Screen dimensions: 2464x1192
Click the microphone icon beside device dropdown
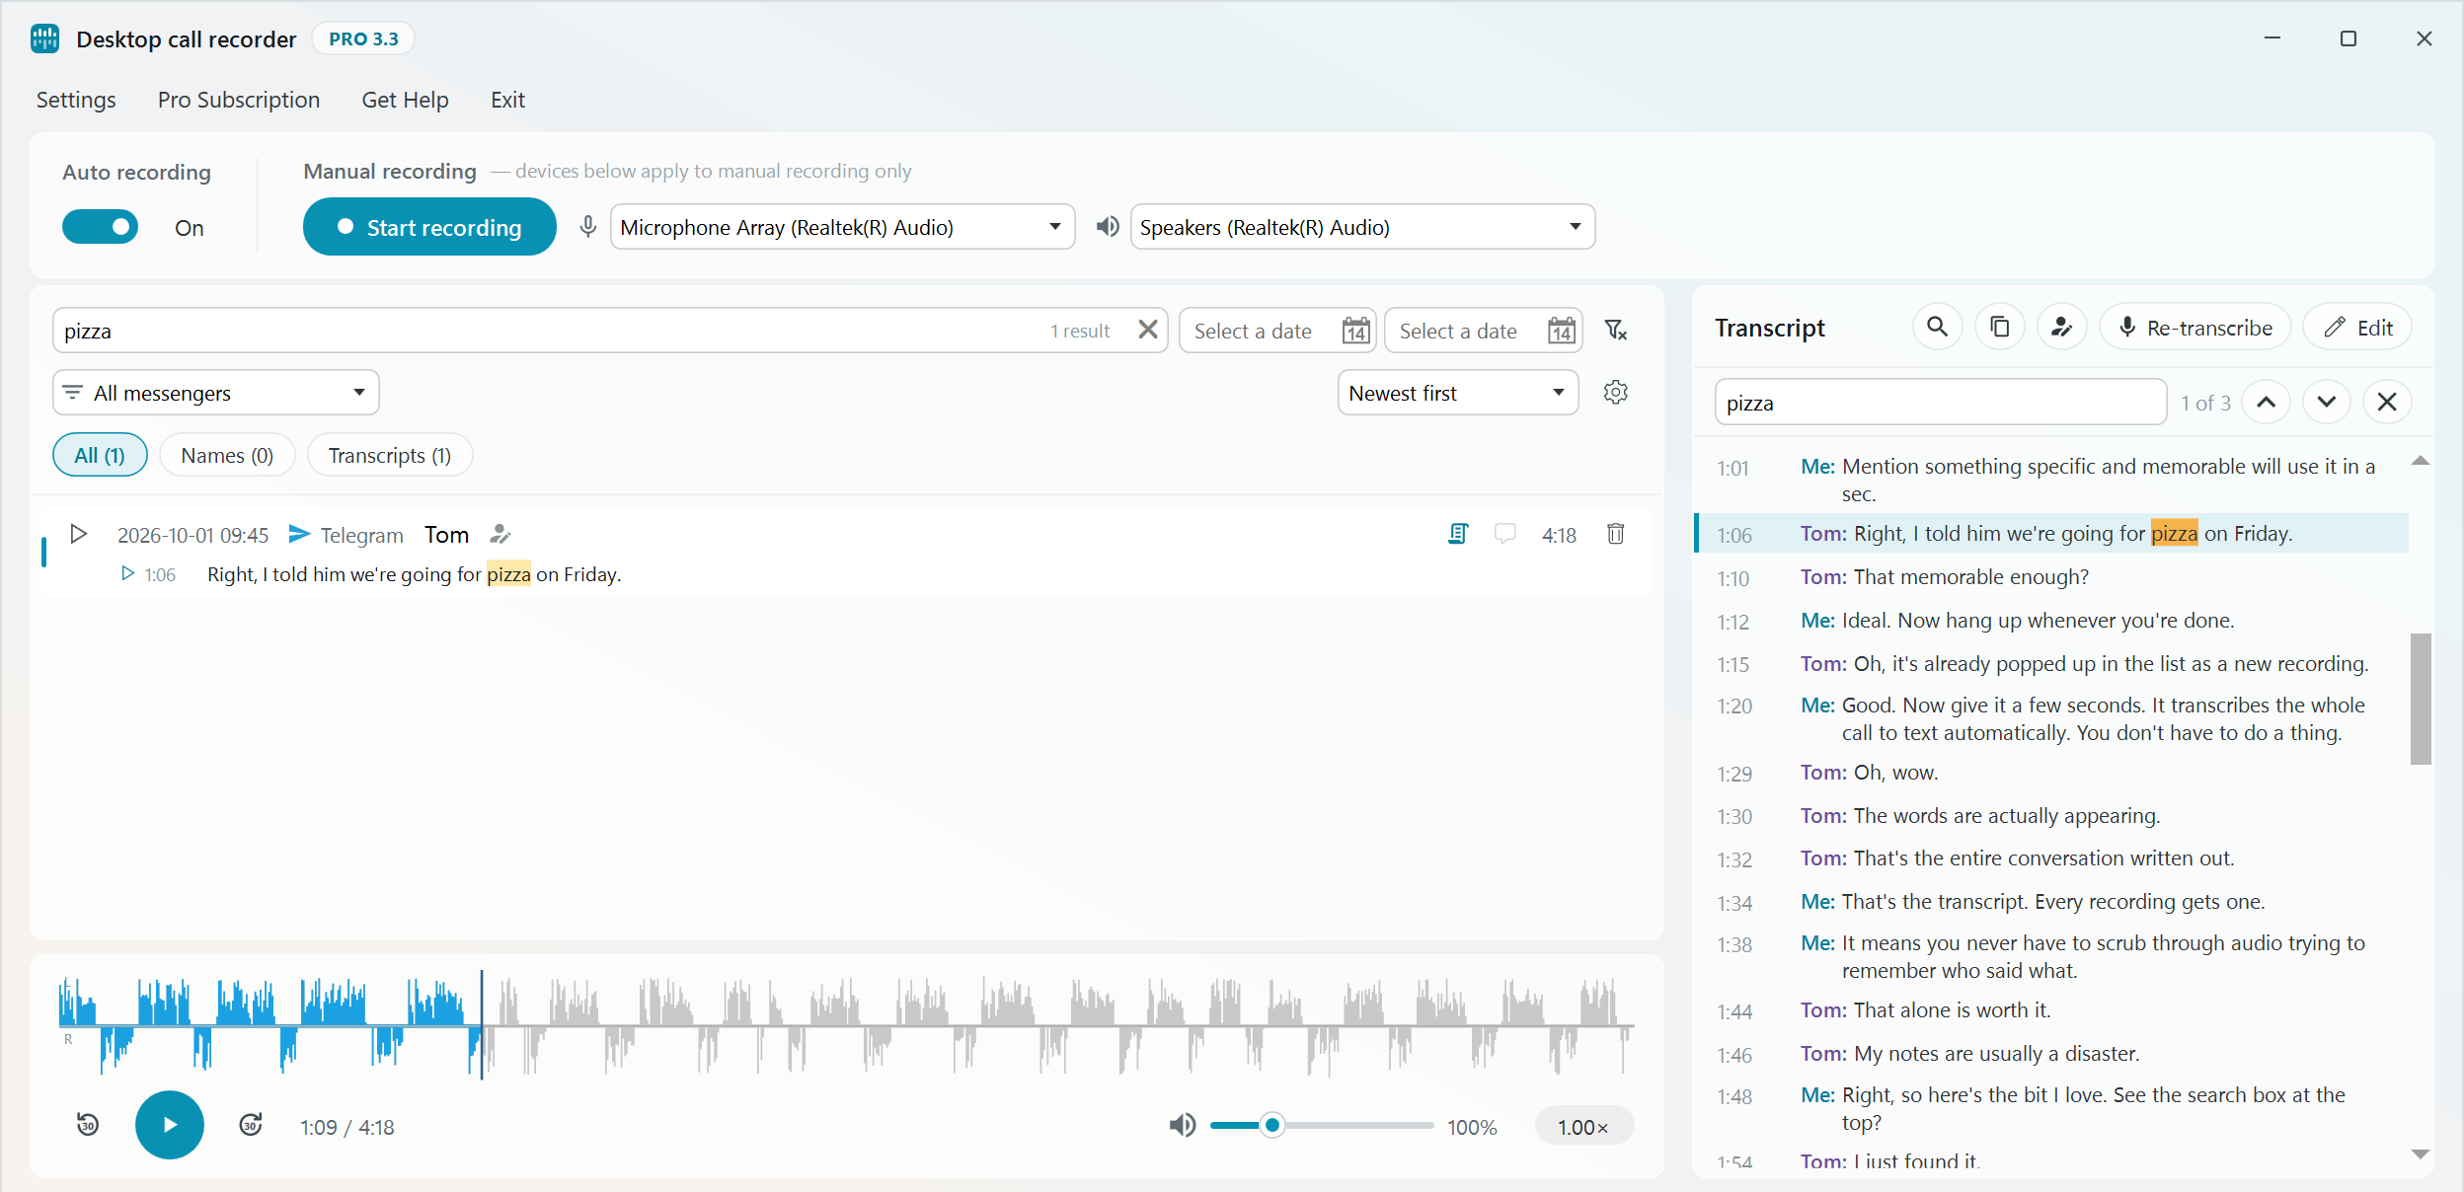[588, 227]
